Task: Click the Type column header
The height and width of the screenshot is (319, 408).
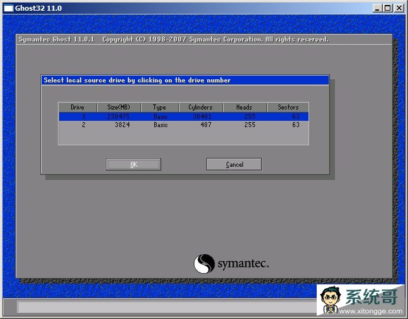Action: point(160,108)
